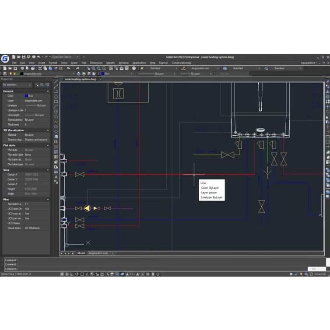Go to first layout tab arrow
330x330 pixels.
[61, 253]
